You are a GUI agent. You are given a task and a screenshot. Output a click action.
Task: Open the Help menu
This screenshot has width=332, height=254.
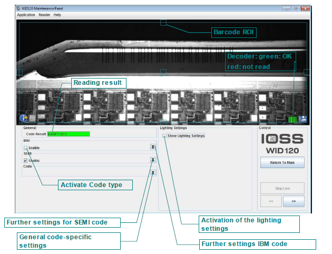click(x=57, y=15)
